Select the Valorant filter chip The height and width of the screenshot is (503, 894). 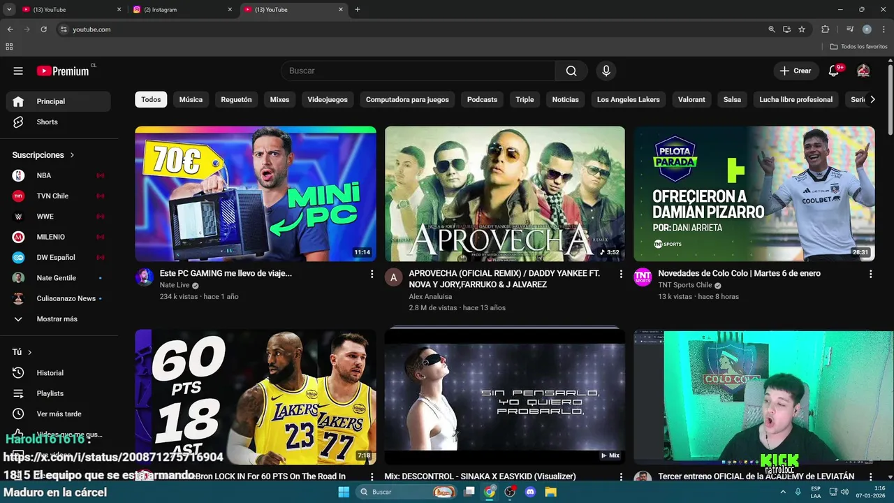(x=691, y=99)
